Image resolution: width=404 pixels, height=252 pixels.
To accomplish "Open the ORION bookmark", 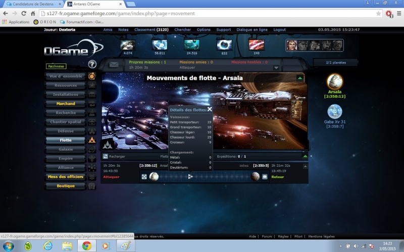I will coord(45,22).
